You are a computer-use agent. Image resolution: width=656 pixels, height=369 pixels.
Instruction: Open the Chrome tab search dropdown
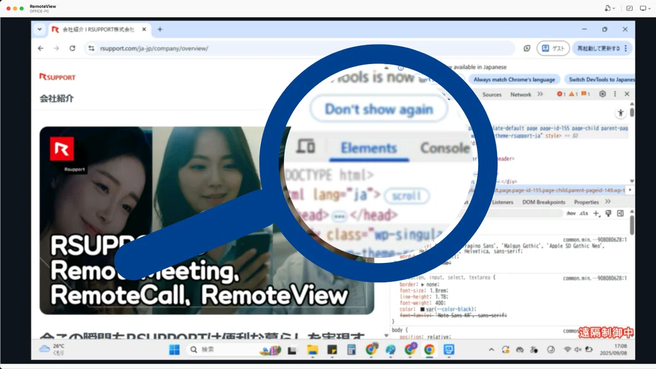(39, 30)
